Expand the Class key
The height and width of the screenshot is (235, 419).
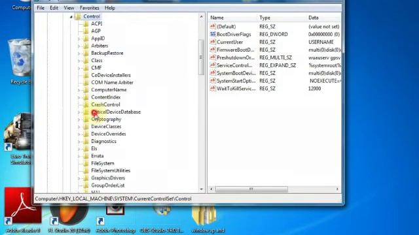(x=79, y=61)
